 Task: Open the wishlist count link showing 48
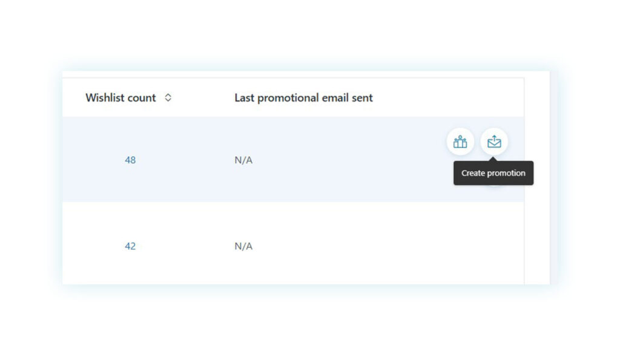click(x=130, y=160)
